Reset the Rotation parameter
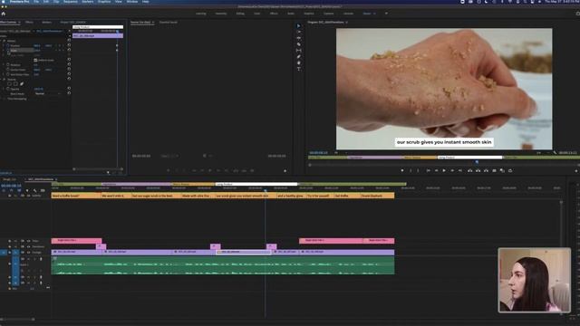Screen dimensions: 580x326 tap(69, 64)
